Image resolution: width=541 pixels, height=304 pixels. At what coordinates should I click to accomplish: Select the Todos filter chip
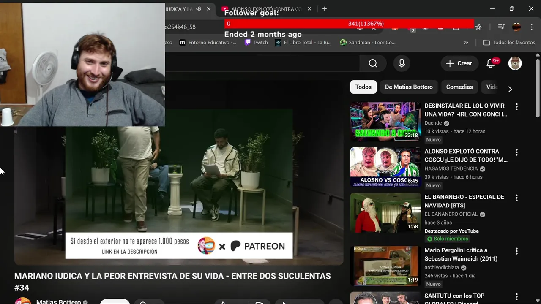point(363,87)
